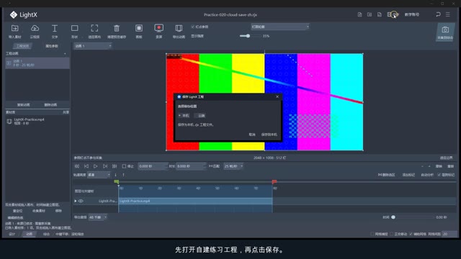This screenshot has height=259, width=461.
Task: Jump to the last frame playback icon
Action: [115, 166]
